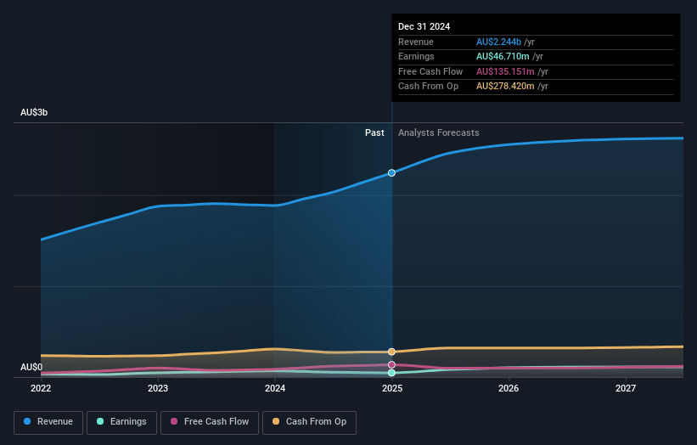
Task: Click the 2027 x-axis label
Action: coord(626,388)
